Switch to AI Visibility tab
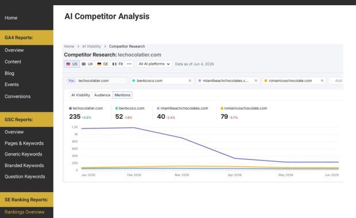356x218 pixels. click(80, 95)
